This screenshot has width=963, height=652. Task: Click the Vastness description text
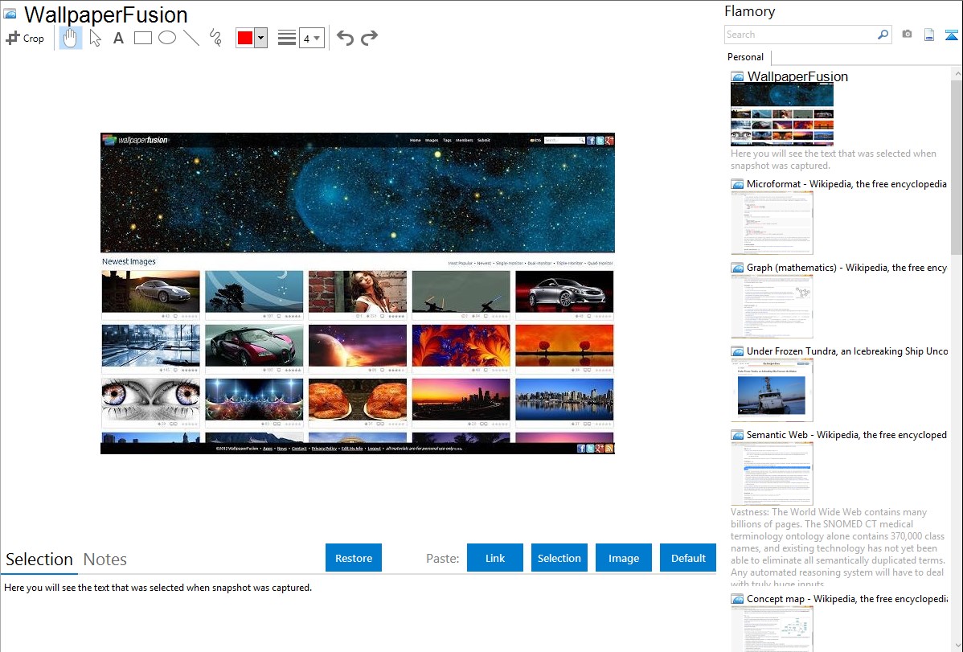[838, 547]
